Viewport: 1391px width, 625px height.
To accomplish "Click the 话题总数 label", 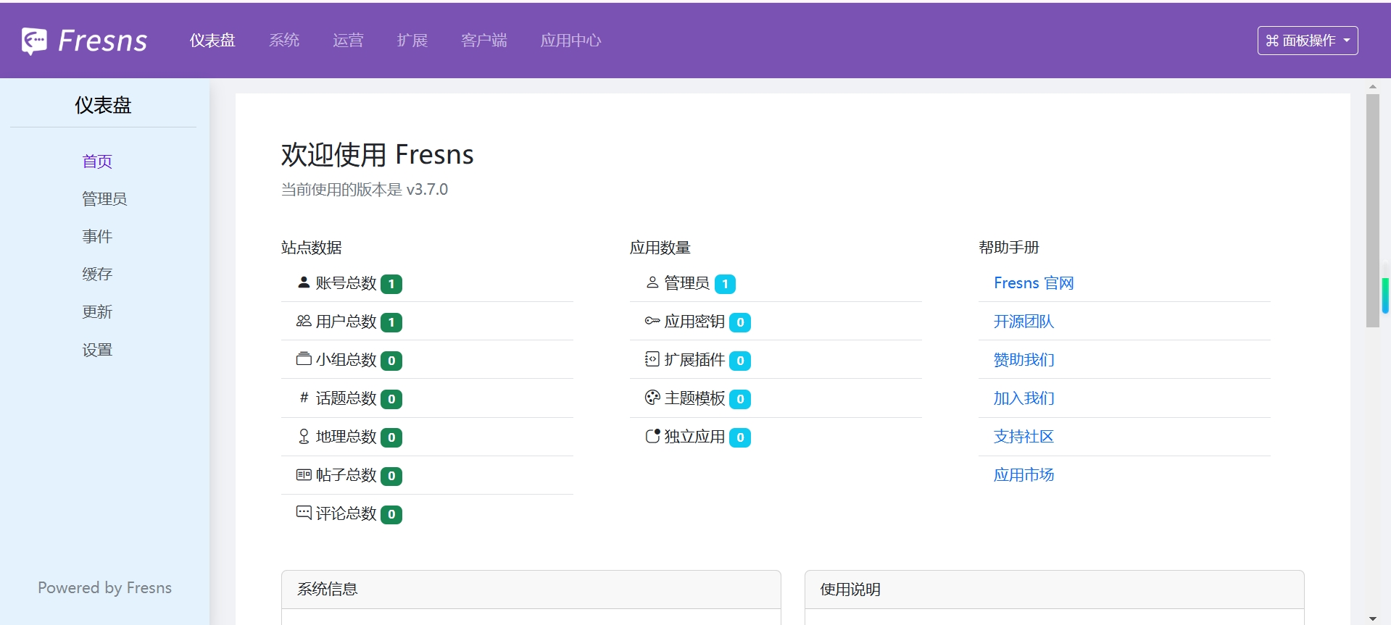I will pyautogui.click(x=346, y=398).
